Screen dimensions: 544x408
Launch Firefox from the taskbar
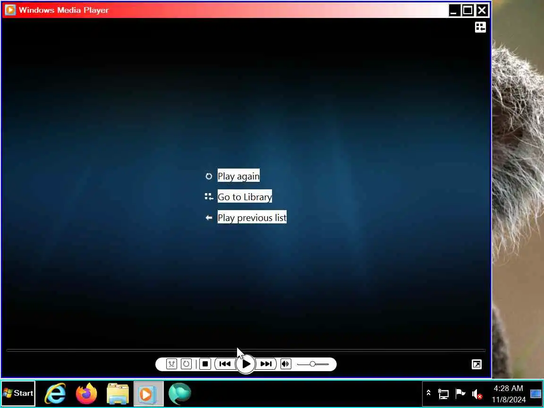coord(86,393)
